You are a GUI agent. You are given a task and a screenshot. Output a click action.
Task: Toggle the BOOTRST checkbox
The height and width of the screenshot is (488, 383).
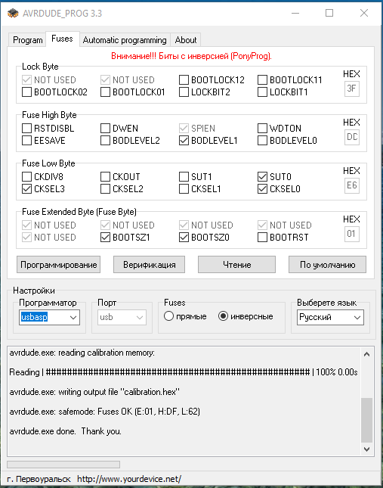(x=262, y=238)
